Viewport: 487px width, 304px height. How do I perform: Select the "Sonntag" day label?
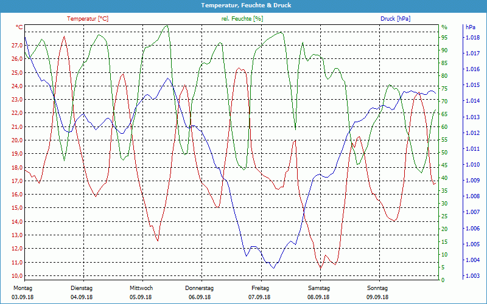377,288
